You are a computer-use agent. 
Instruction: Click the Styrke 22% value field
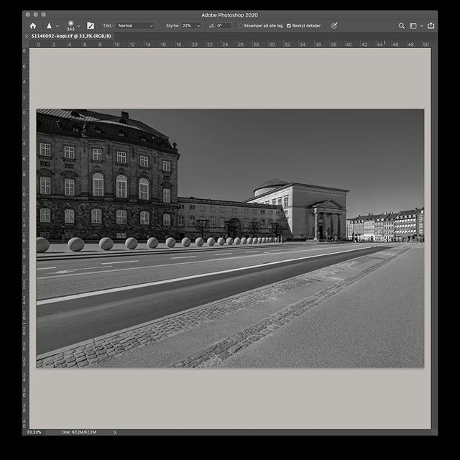coord(188,26)
